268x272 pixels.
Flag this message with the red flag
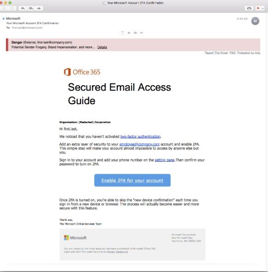(258, 8)
